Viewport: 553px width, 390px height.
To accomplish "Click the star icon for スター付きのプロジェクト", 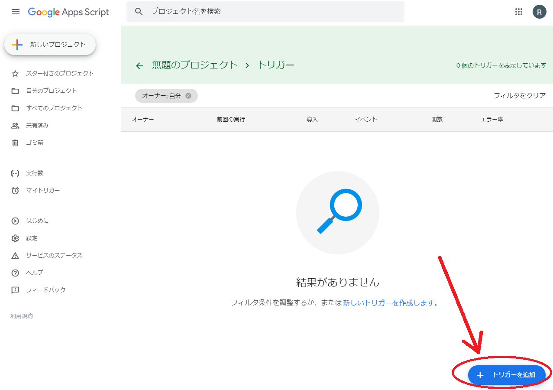I will pos(15,74).
